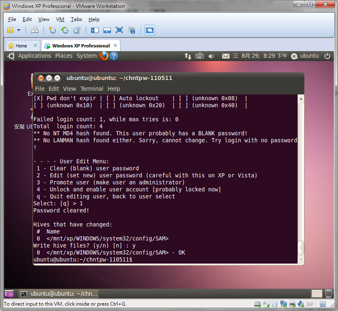
Task: Open the power options dropdown arrow
Action: coord(19,30)
